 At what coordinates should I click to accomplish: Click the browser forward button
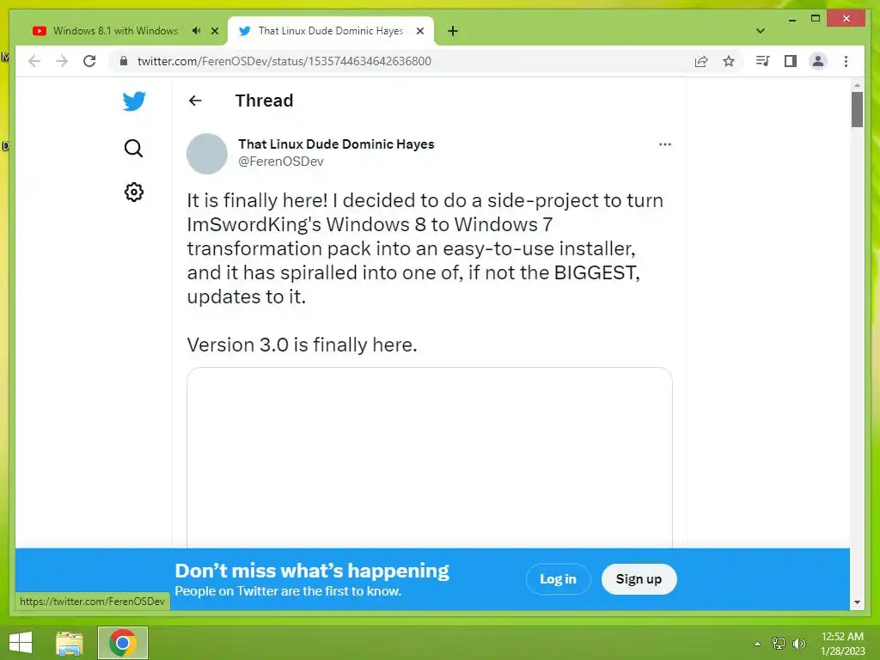(x=62, y=61)
